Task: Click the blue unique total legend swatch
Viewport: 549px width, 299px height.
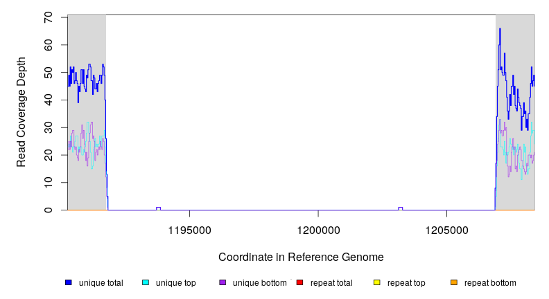Action: click(x=69, y=282)
